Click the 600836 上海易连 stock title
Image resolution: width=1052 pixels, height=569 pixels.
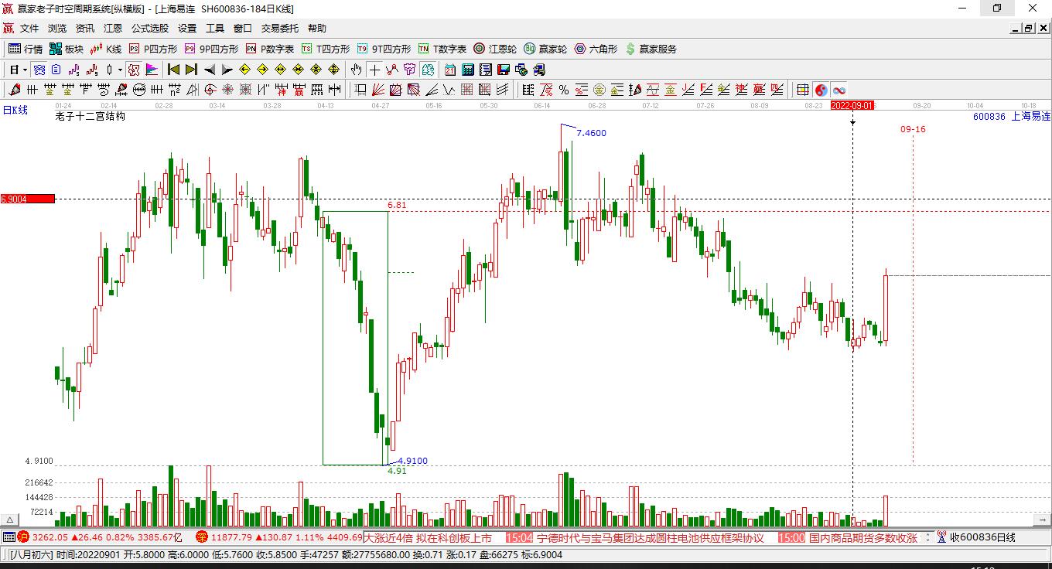click(1012, 116)
